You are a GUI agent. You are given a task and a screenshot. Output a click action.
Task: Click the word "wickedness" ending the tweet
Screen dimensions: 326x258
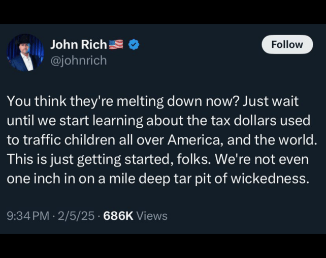[x=268, y=180]
